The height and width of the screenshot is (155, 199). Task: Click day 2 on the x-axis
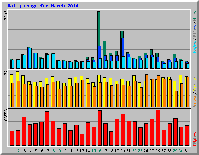[x=19, y=151]
